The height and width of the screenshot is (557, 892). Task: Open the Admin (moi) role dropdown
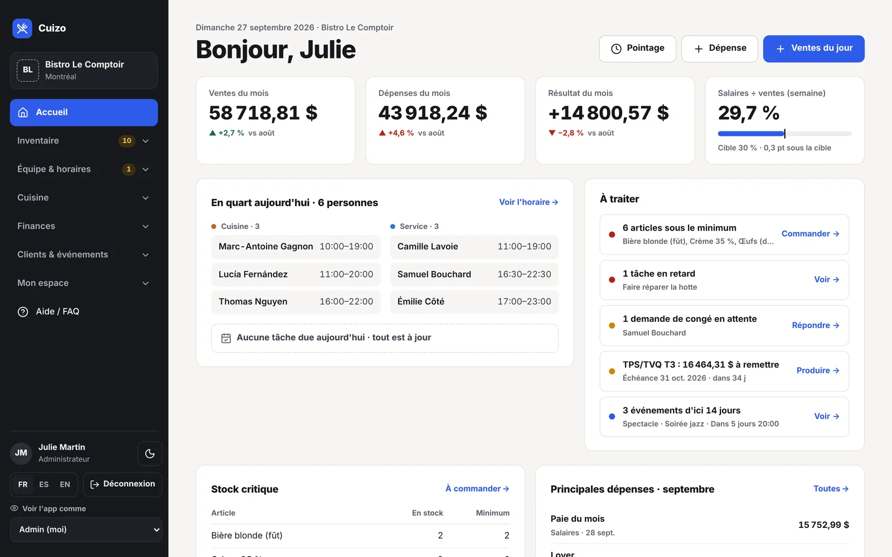point(86,530)
